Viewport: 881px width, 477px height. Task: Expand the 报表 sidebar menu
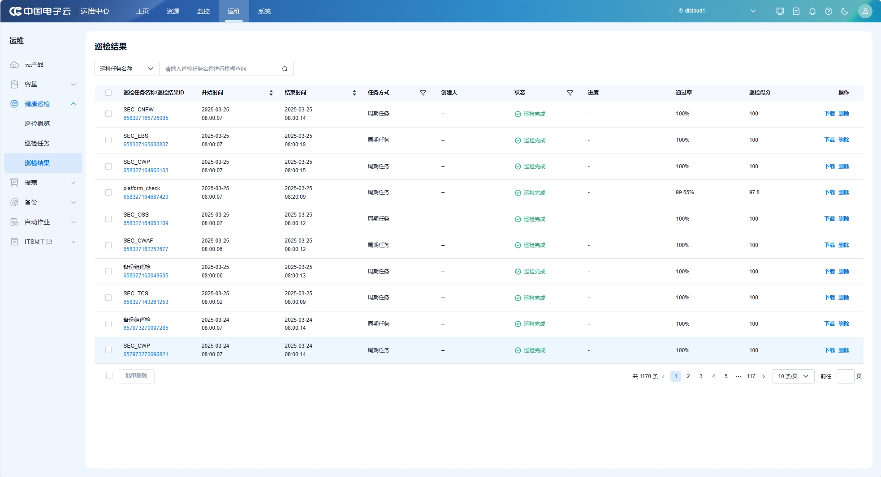point(73,183)
